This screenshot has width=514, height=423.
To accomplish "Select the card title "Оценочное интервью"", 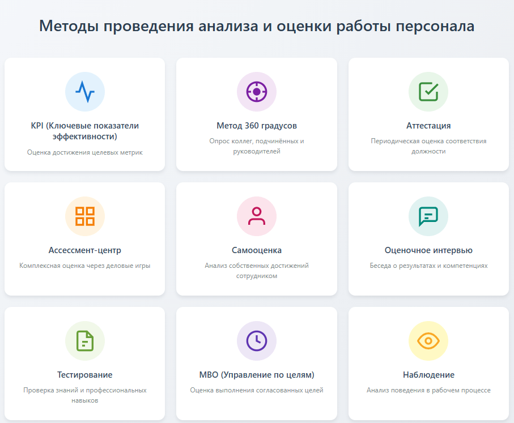I will tap(428, 250).
